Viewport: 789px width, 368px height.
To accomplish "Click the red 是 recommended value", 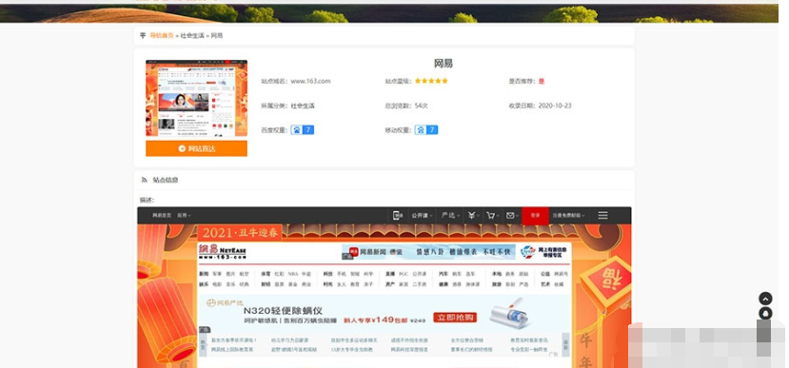I will pos(542,81).
